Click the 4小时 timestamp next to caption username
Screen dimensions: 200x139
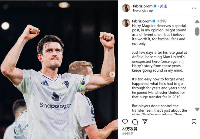[162, 21]
